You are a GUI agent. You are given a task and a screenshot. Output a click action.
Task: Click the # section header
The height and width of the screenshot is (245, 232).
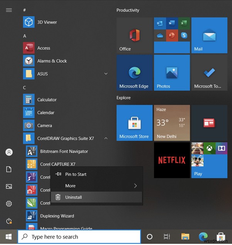(24, 10)
